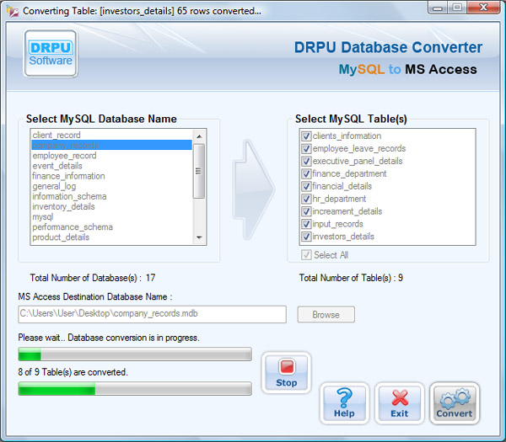Image resolution: width=506 pixels, height=442 pixels.
Task: Click the database list scroll up arrow
Action: pyautogui.click(x=199, y=136)
